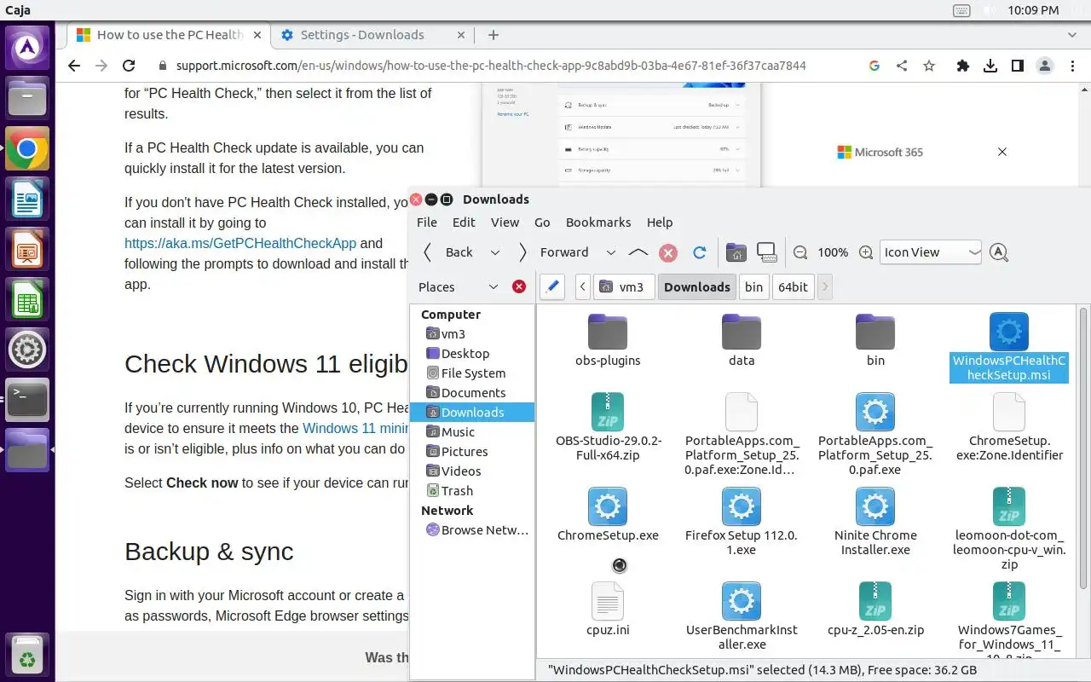Click the Downloads path button
The image size is (1091, 682).
pyautogui.click(x=697, y=286)
